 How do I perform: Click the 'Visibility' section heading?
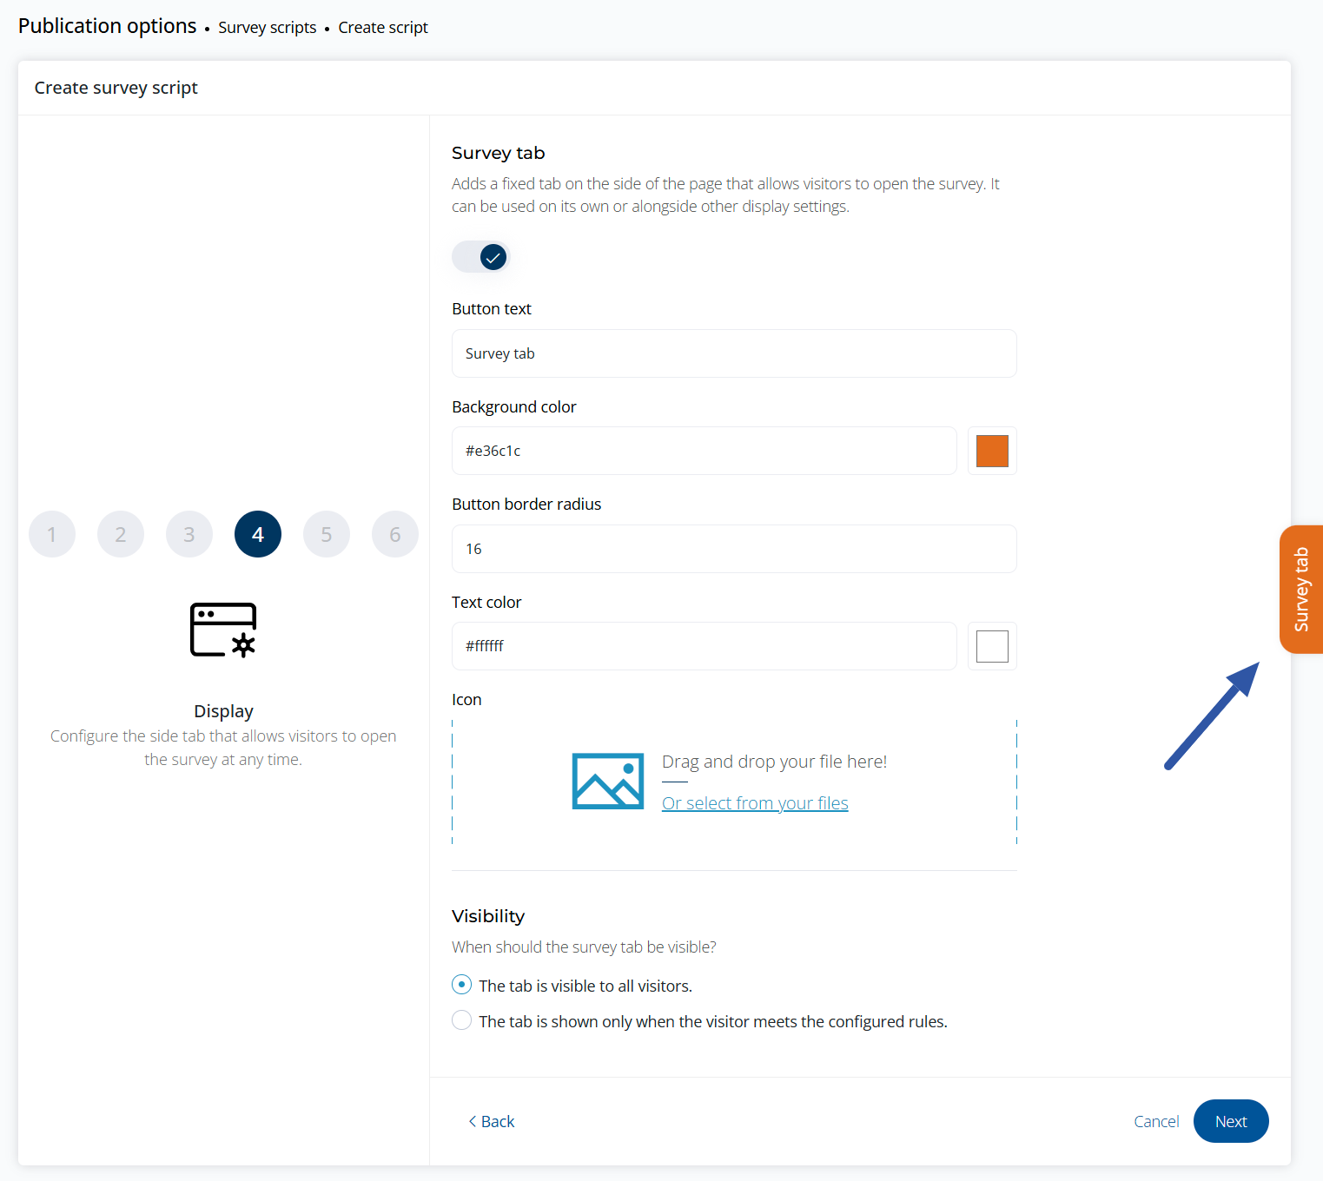point(488,916)
